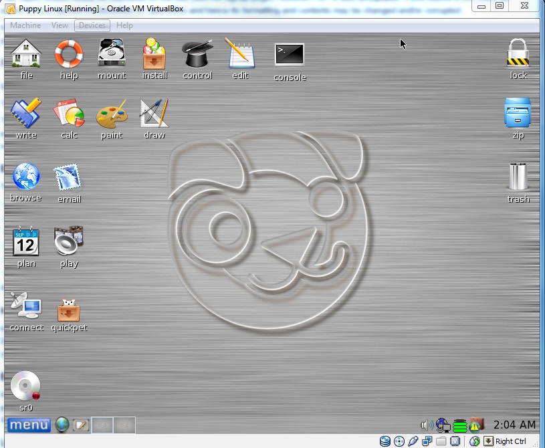Click the VirtualBox optical disk indicator
Image resolution: width=545 pixels, height=448 pixels.
click(x=399, y=441)
